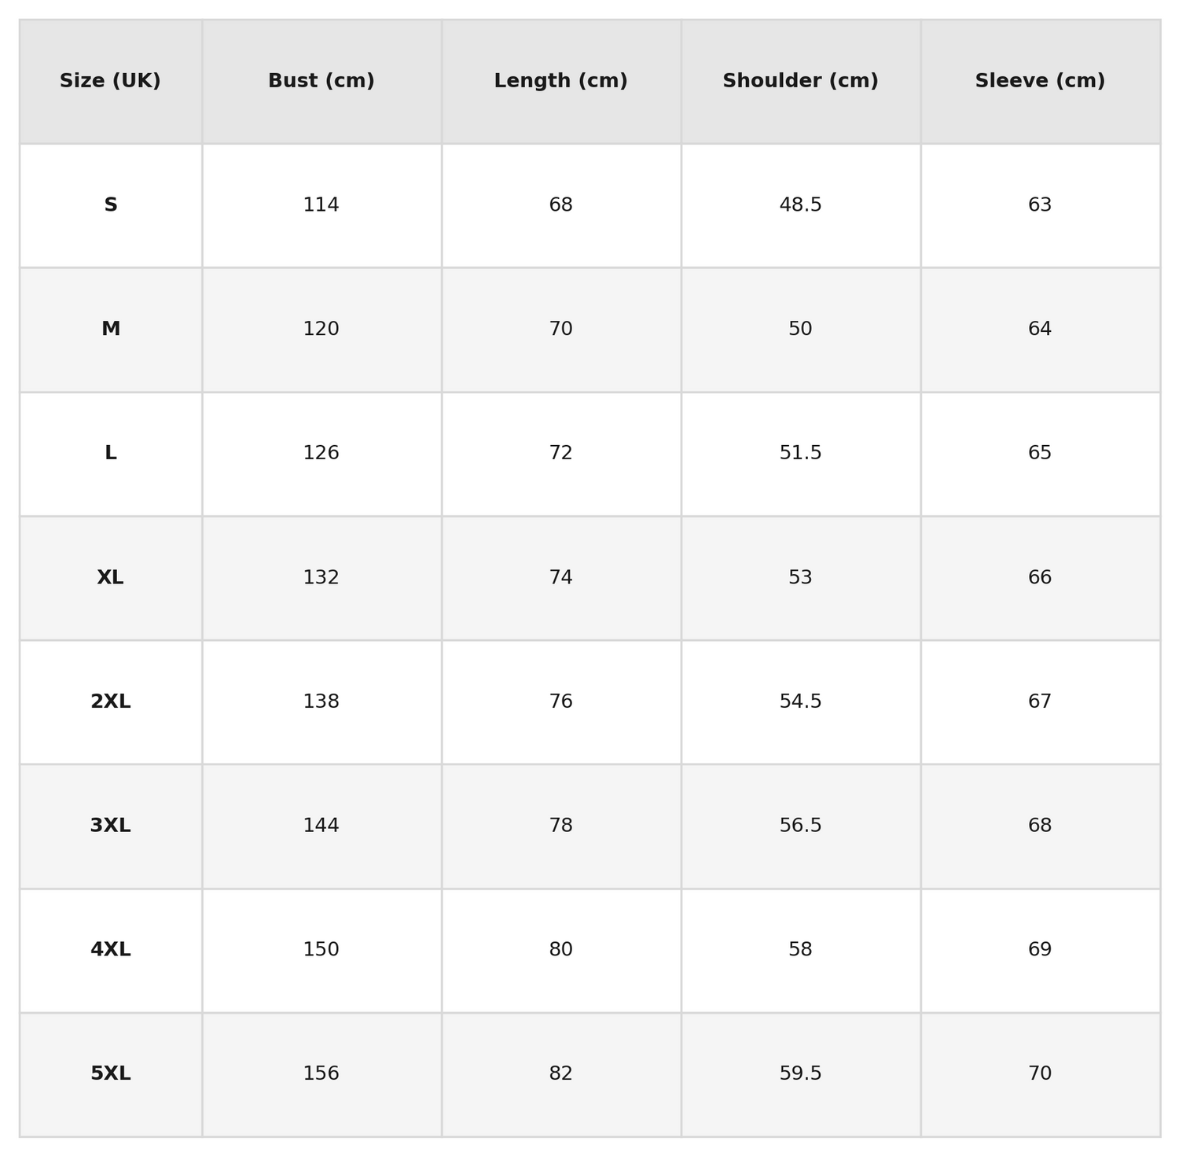Viewport: 1179px width, 1156px height.
Task: Click the Bust (cm) column header
Action: [x=321, y=81]
